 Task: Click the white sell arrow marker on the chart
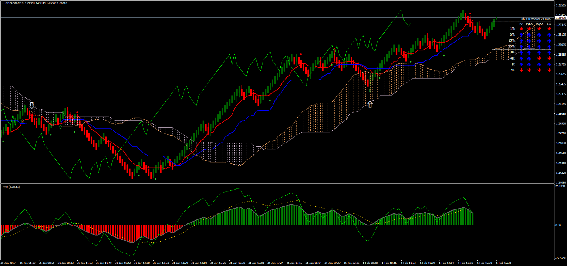coord(32,104)
